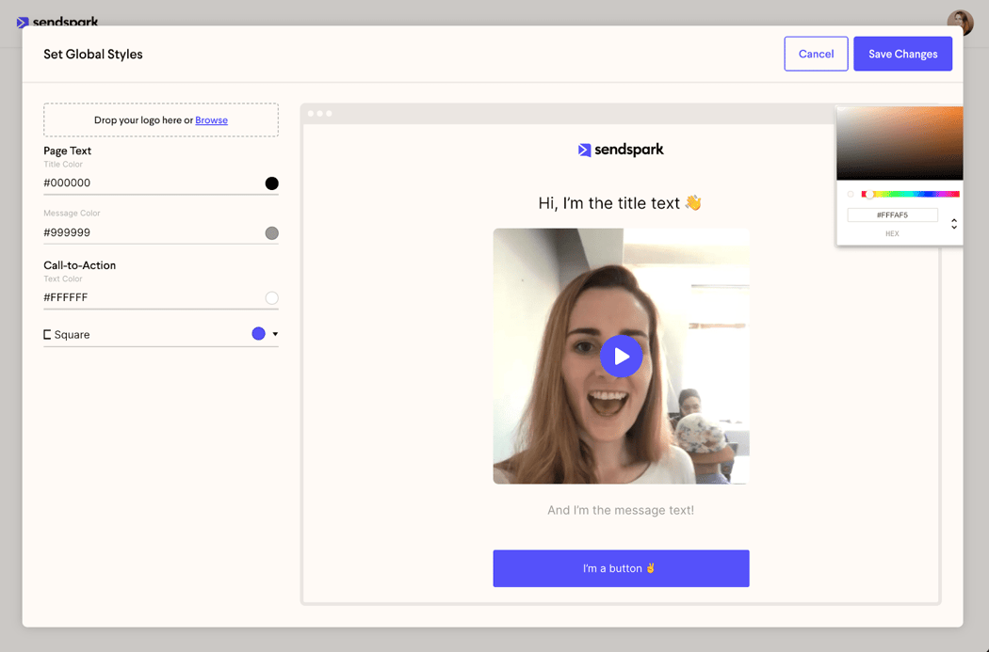Screen dimensions: 989x652
Task: Open the Browse link to upload a logo
Action: (212, 119)
